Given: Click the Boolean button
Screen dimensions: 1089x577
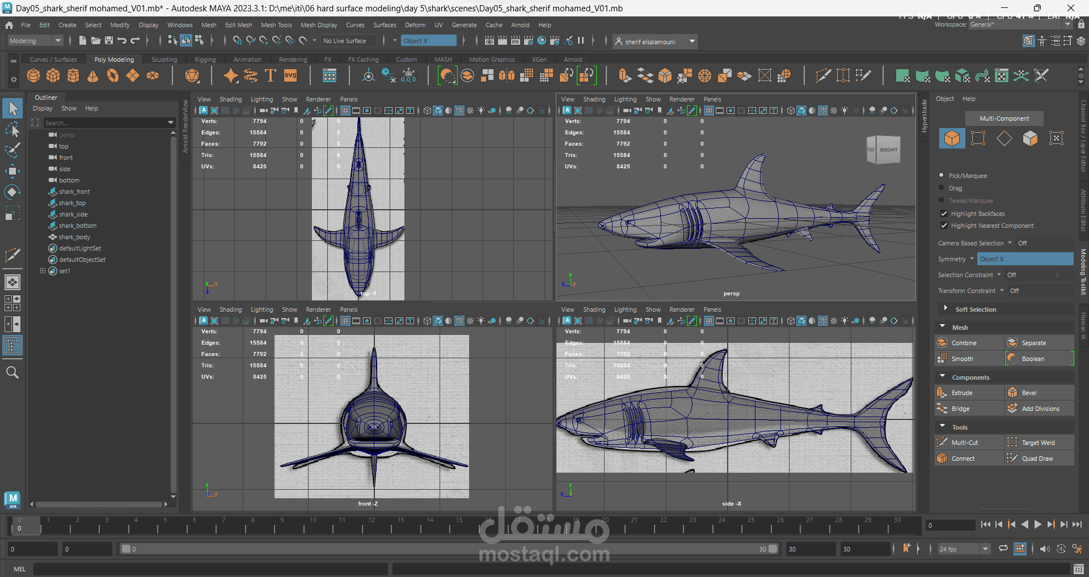Looking at the screenshot, I should point(1032,359).
